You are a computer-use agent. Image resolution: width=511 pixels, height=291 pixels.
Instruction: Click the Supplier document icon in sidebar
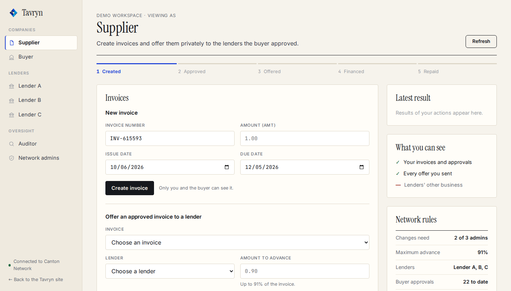point(12,43)
